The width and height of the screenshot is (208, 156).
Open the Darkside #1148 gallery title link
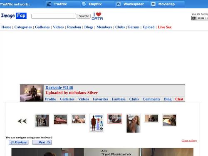(x=59, y=87)
